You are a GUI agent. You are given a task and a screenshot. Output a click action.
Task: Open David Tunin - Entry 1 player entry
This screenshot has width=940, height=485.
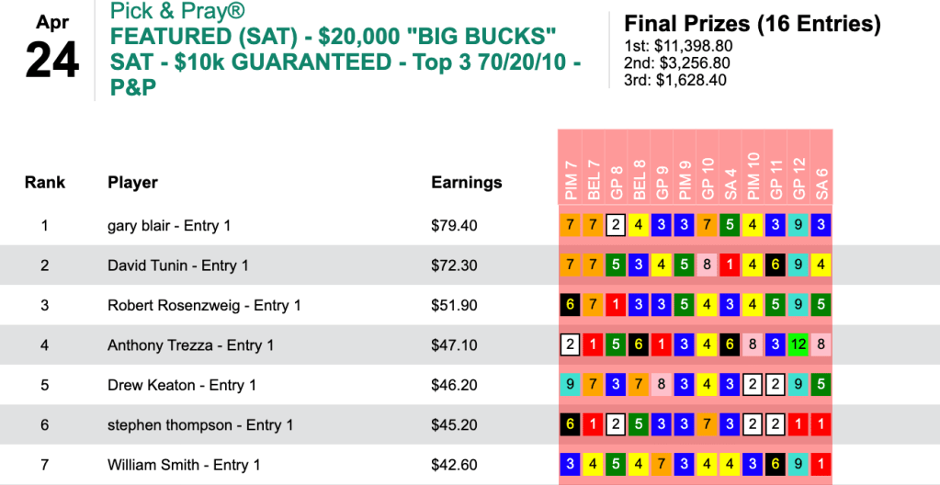coord(178,265)
